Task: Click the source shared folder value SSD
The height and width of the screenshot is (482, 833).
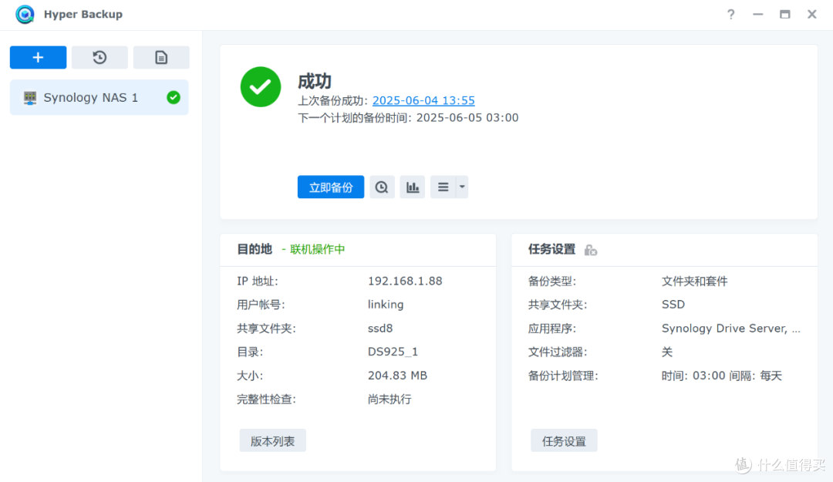Action: (673, 305)
